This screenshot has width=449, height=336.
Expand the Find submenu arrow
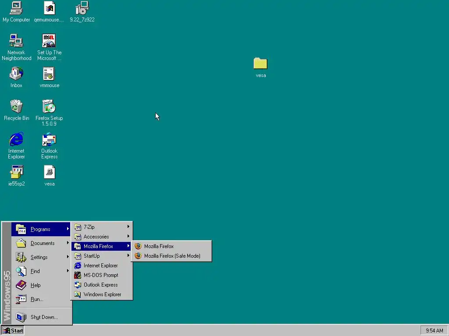click(68, 271)
